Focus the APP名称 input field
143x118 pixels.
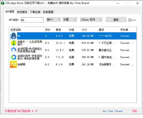(32, 20)
